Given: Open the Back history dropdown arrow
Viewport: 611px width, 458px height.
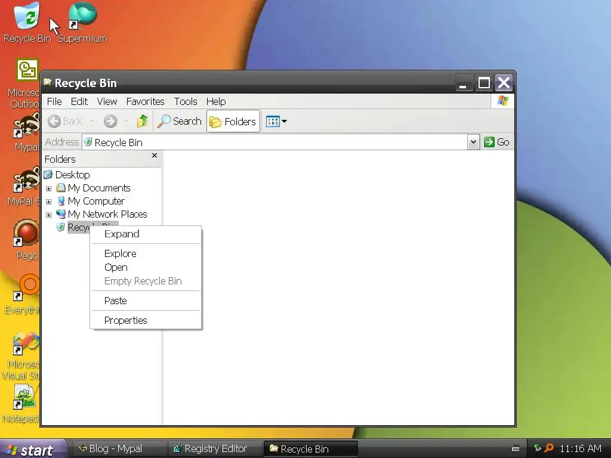Looking at the screenshot, I should [x=92, y=121].
